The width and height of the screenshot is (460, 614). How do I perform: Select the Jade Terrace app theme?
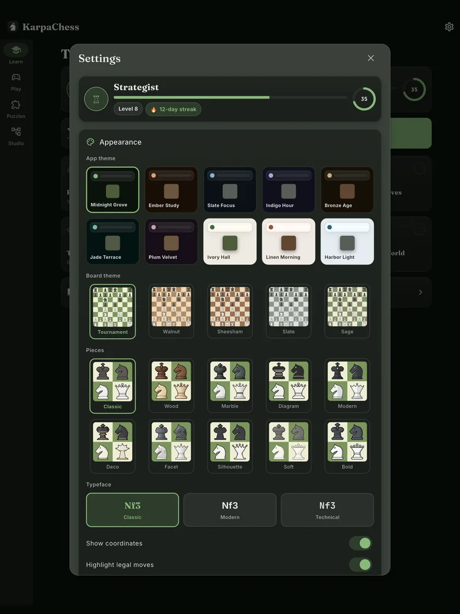113,242
